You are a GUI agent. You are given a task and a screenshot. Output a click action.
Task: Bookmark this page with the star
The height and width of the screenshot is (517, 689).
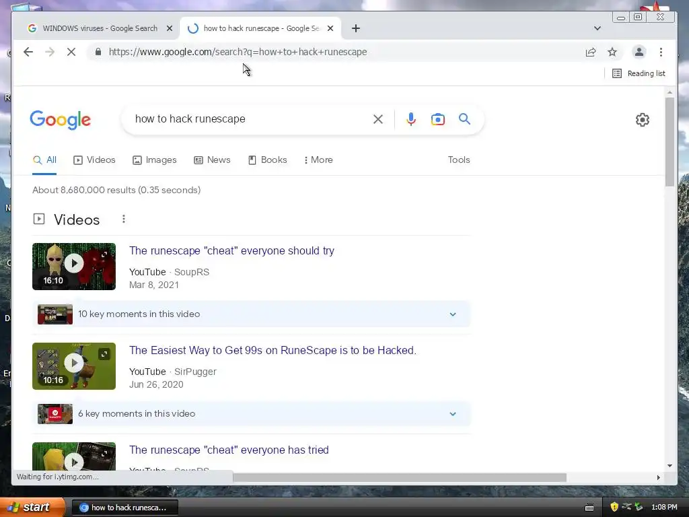pyautogui.click(x=612, y=52)
